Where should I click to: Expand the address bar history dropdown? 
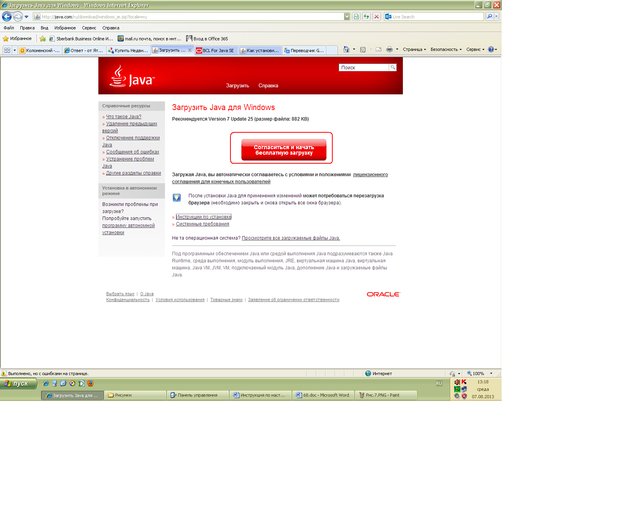(x=347, y=16)
